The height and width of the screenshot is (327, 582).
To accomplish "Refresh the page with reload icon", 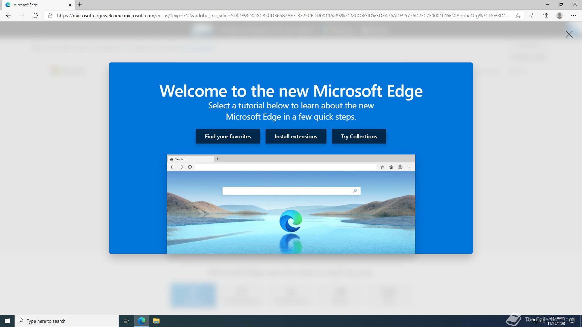I will coord(35,15).
